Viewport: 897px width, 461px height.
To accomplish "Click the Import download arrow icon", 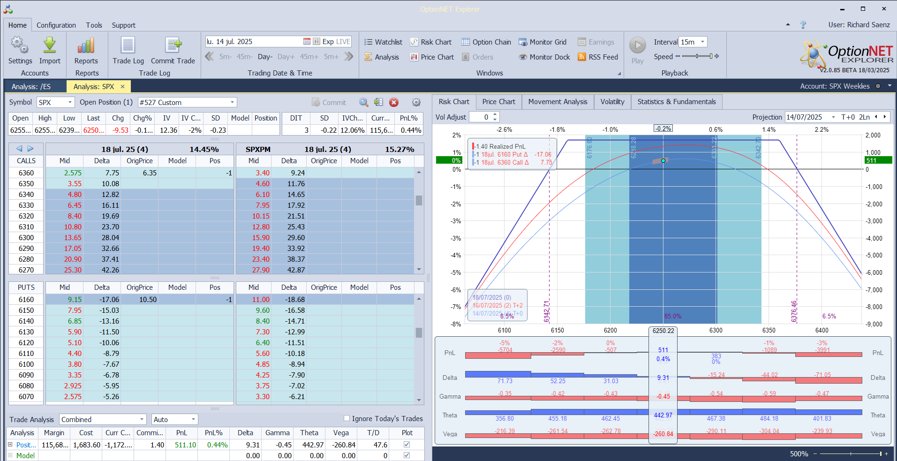I will click(50, 45).
